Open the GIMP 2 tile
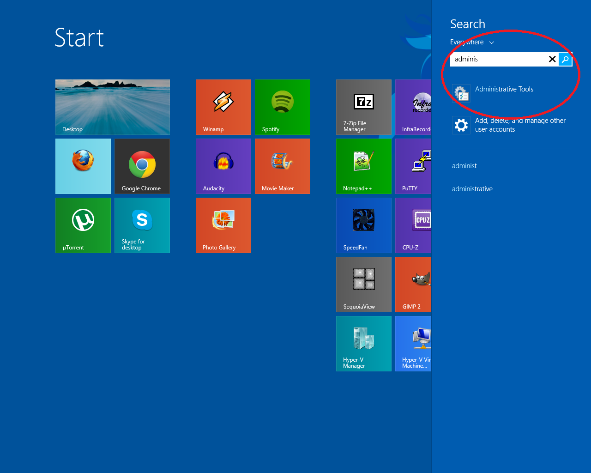This screenshot has height=473, width=591. [x=413, y=285]
